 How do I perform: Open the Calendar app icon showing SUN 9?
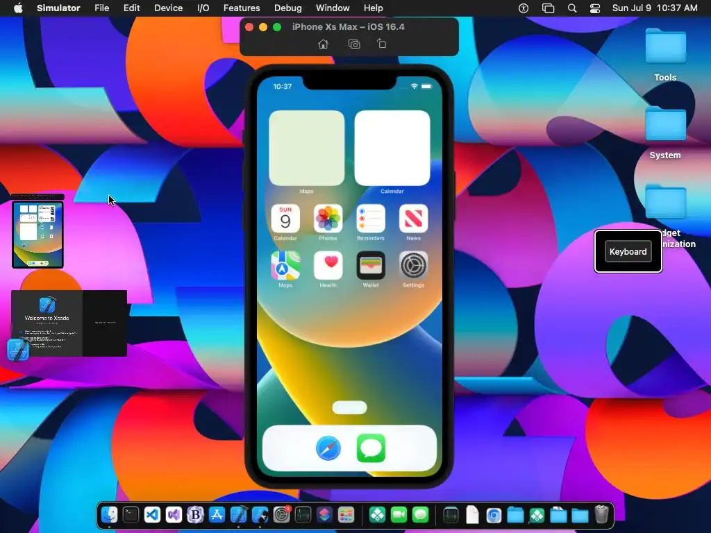pyautogui.click(x=285, y=219)
